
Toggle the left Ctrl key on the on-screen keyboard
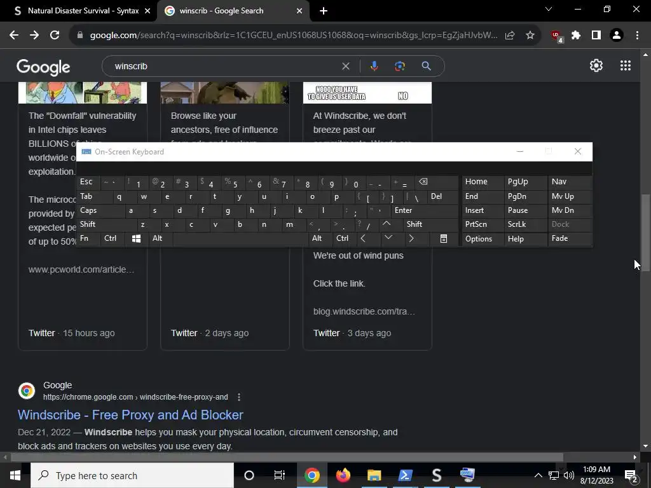click(x=112, y=239)
